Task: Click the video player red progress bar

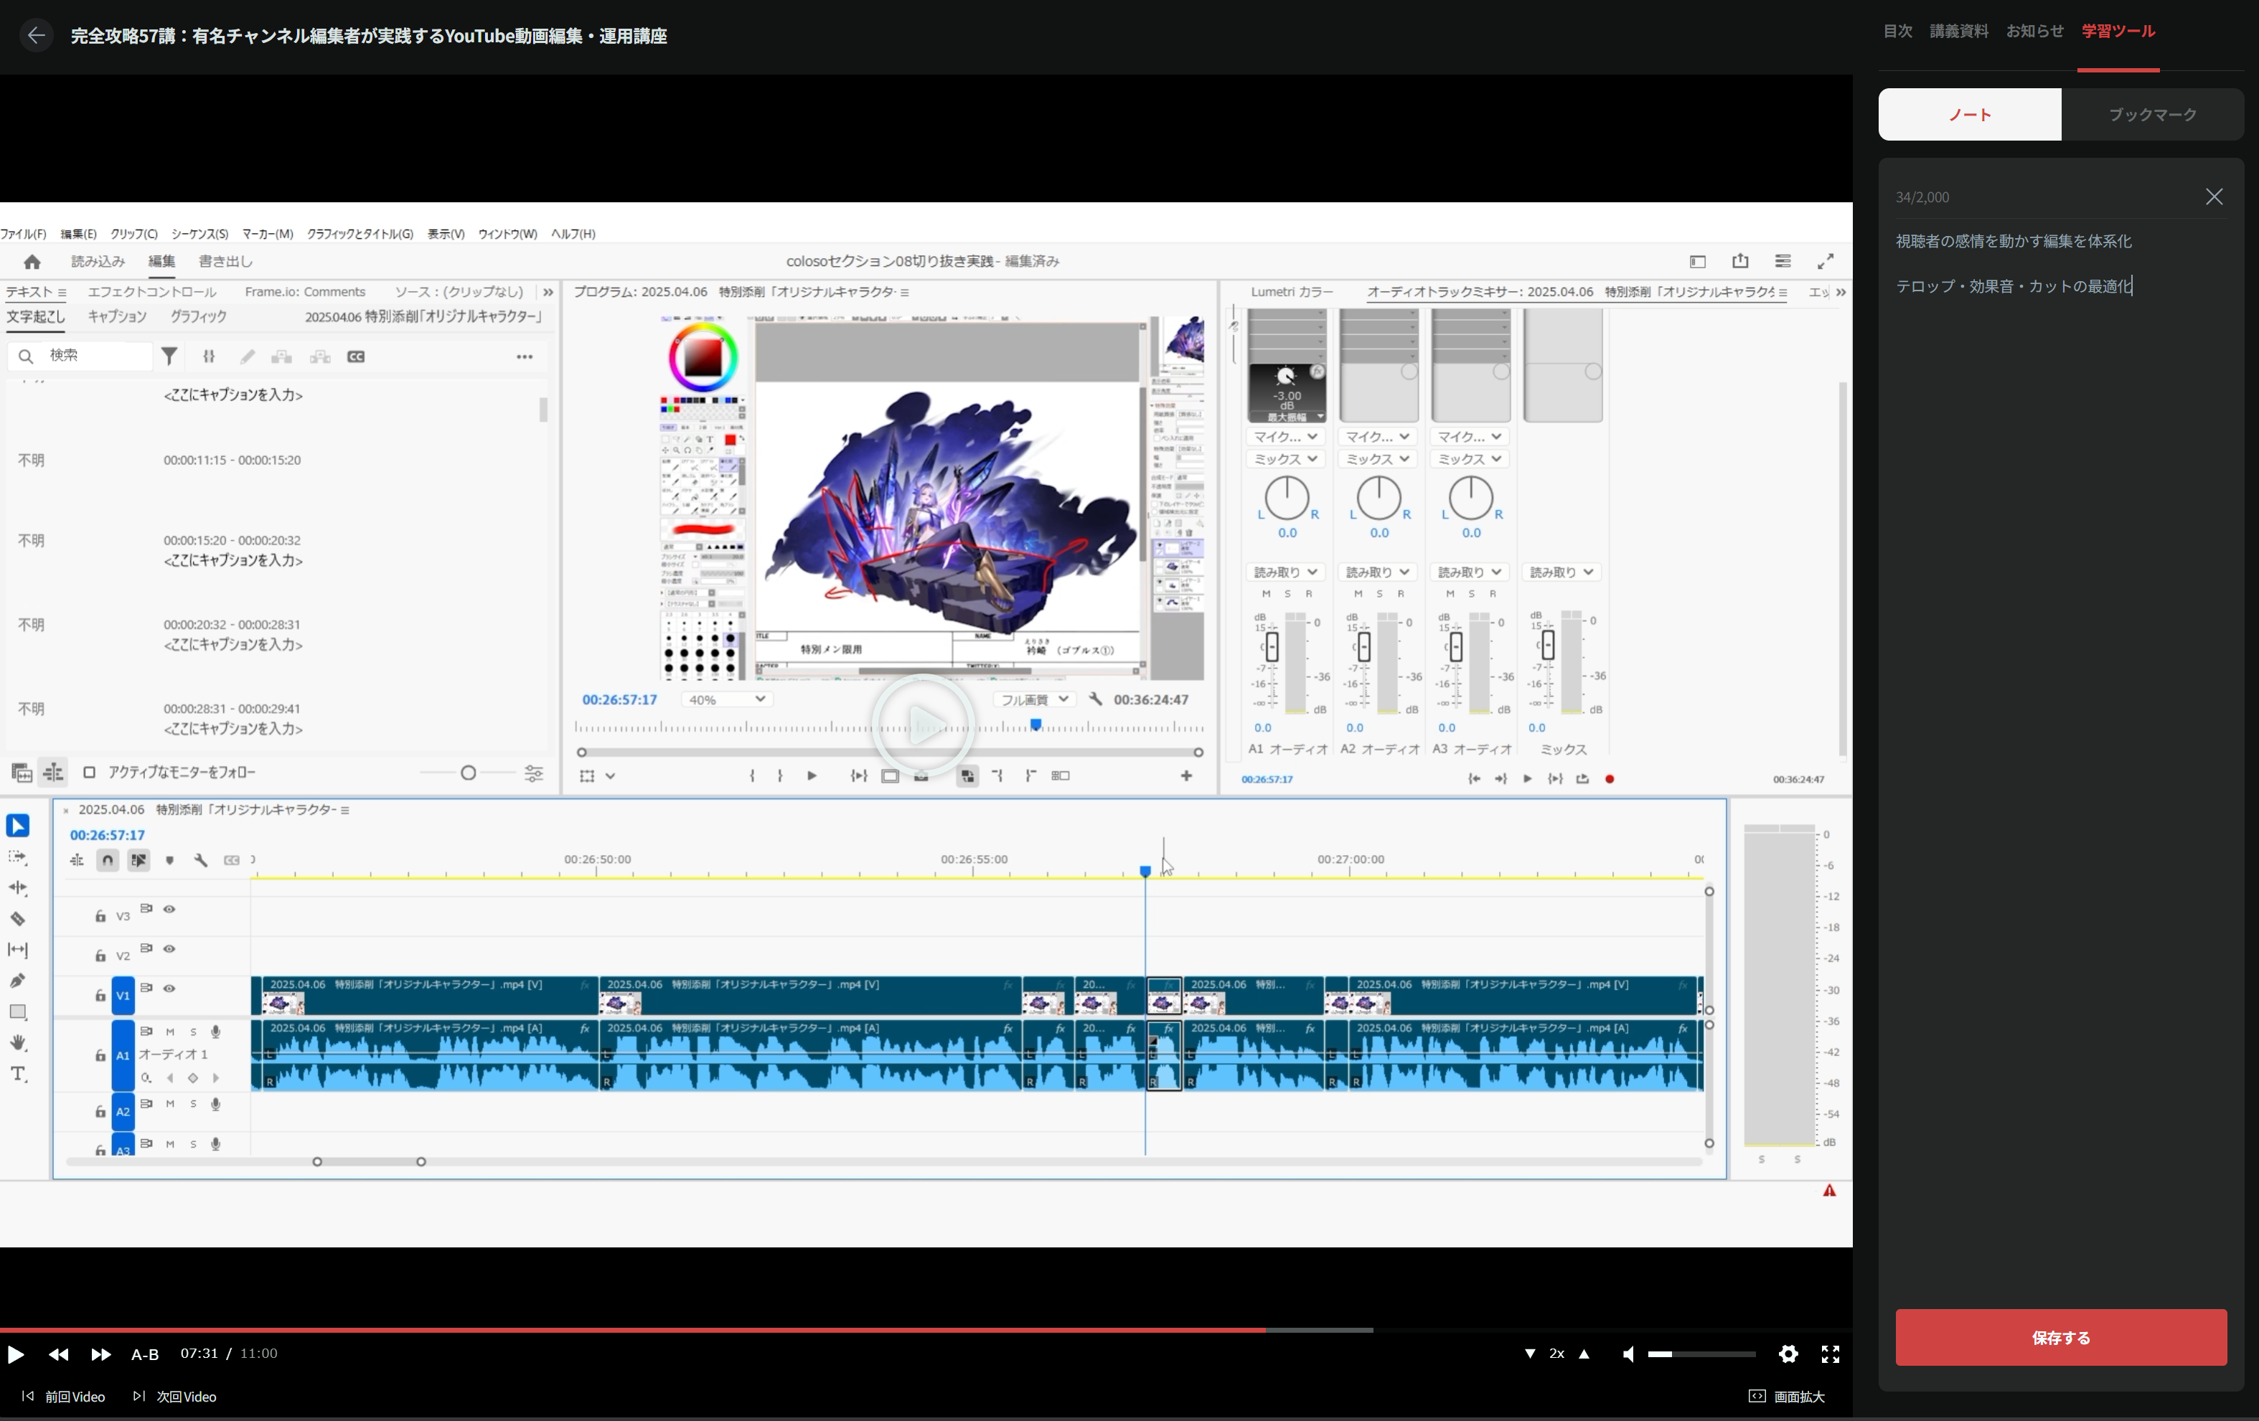Action: click(x=632, y=1330)
